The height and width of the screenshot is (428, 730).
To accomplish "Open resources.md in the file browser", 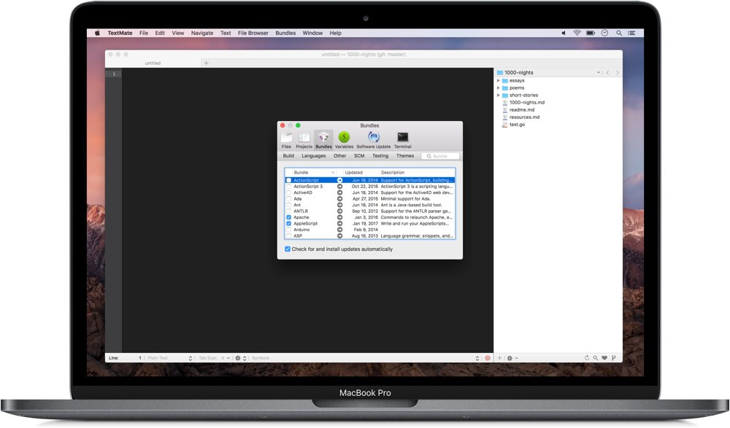I will [524, 117].
